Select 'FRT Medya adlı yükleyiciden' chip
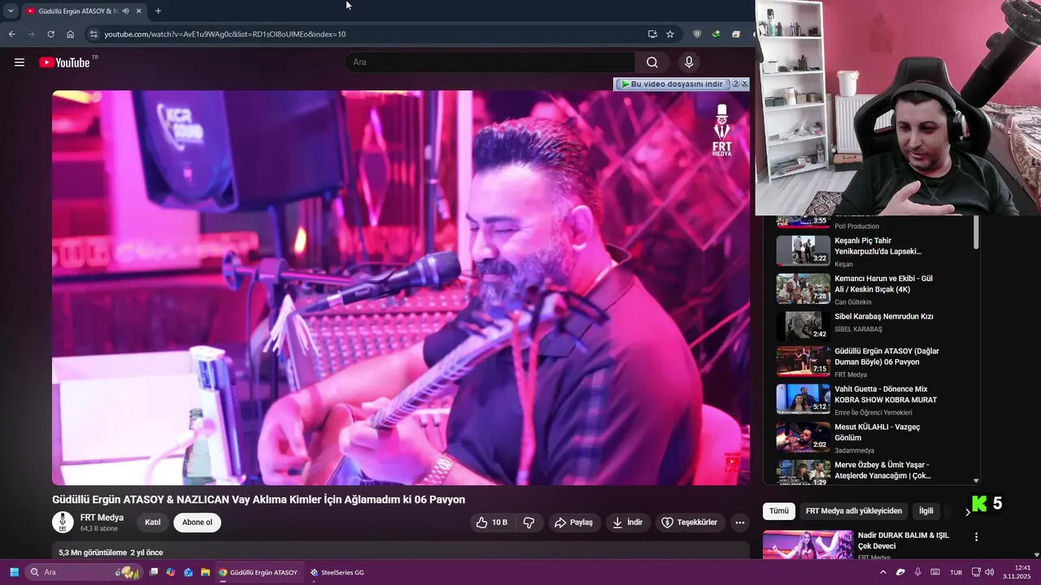1041x585 pixels. tap(854, 511)
